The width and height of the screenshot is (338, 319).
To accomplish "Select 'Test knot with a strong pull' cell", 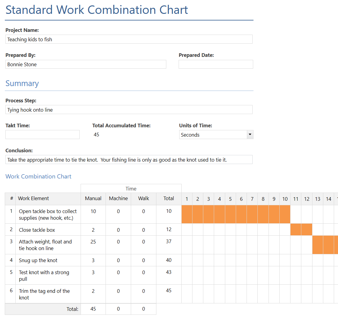I will pyautogui.click(x=44, y=276).
